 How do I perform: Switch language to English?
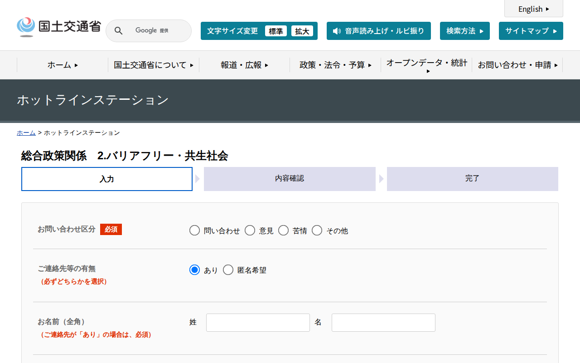point(533,9)
